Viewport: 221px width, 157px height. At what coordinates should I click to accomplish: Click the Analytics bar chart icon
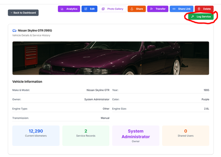tap(62, 9)
